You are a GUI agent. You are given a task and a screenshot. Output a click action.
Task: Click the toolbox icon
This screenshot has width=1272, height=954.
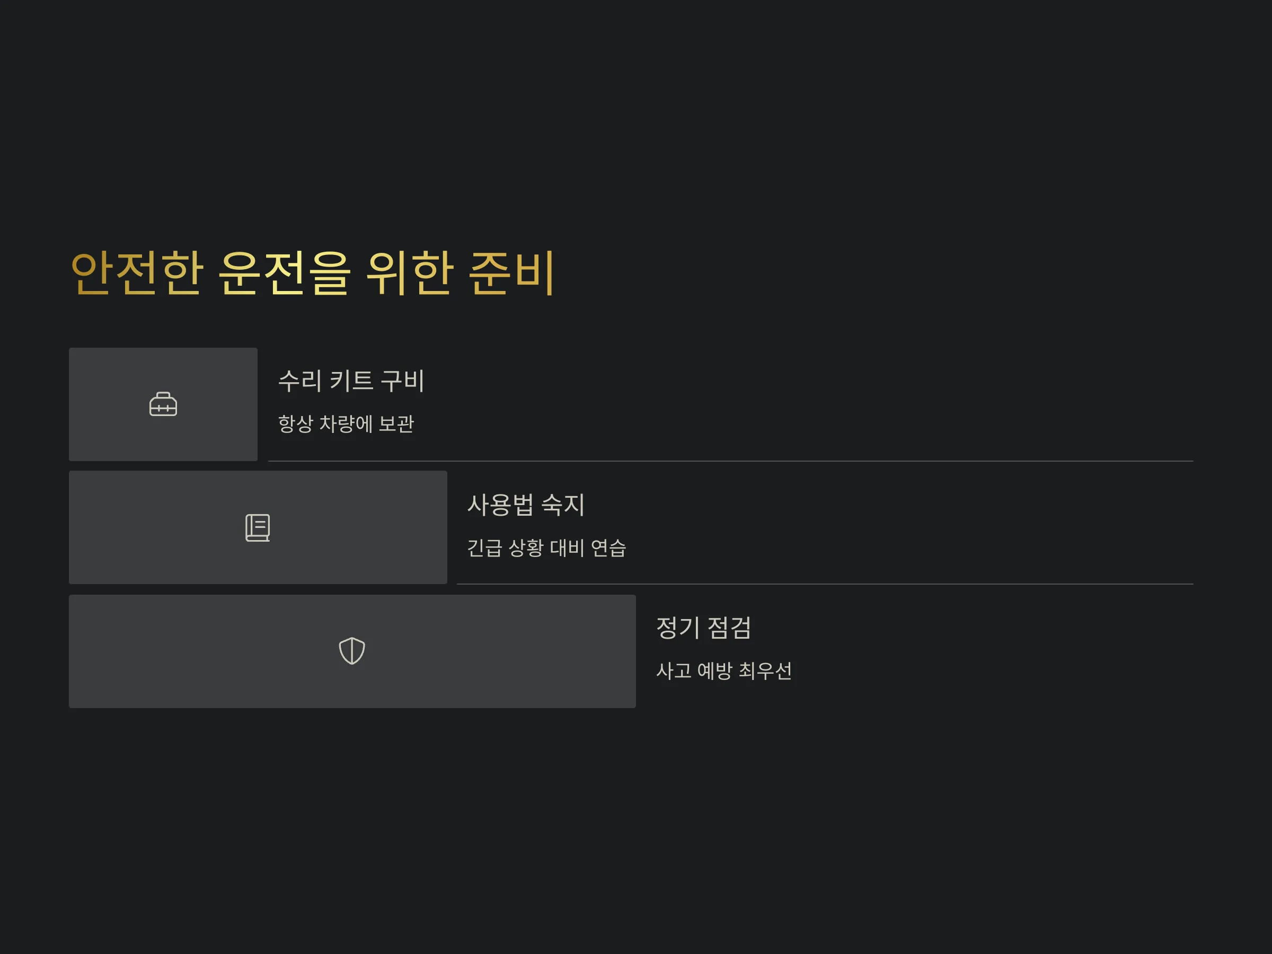pyautogui.click(x=163, y=404)
